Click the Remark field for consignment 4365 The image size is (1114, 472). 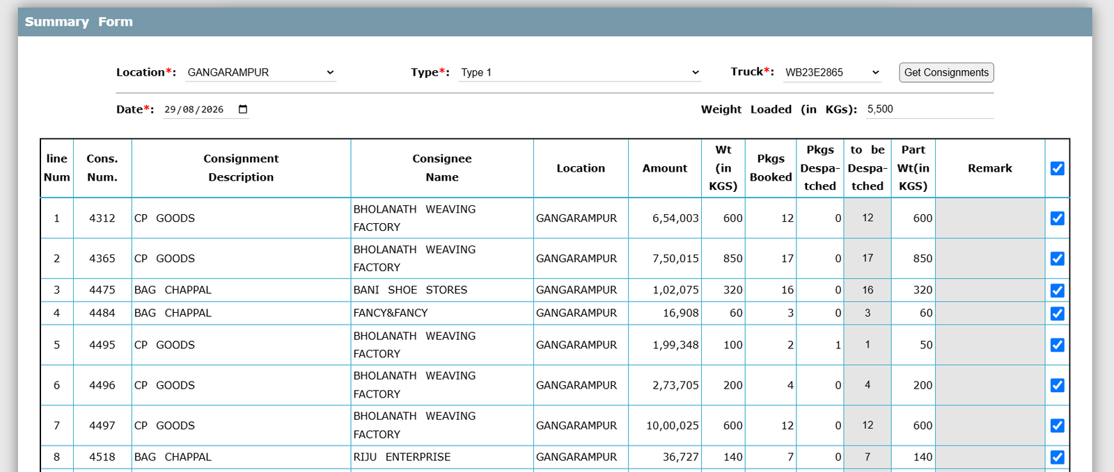pos(990,258)
